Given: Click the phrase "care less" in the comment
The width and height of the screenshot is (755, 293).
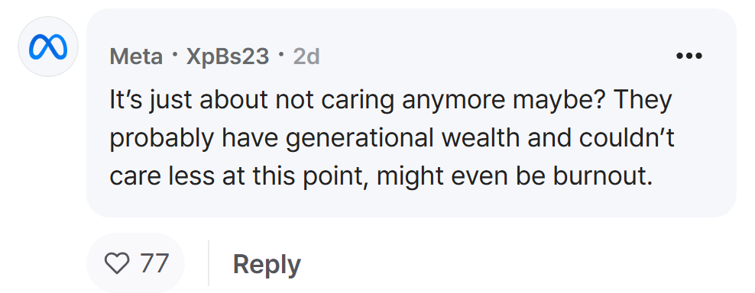Looking at the screenshot, I should click(x=162, y=176).
